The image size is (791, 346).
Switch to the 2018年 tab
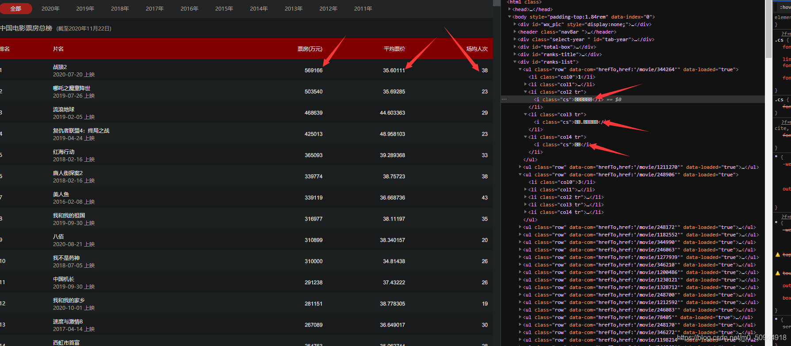click(120, 8)
